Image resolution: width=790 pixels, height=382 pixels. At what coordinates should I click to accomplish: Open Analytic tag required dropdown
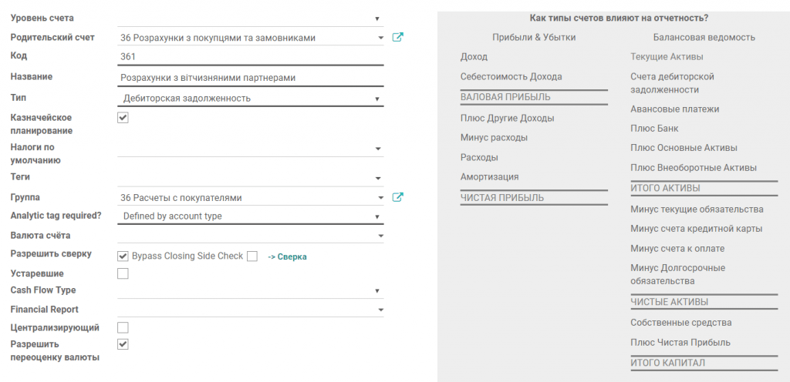(x=251, y=216)
